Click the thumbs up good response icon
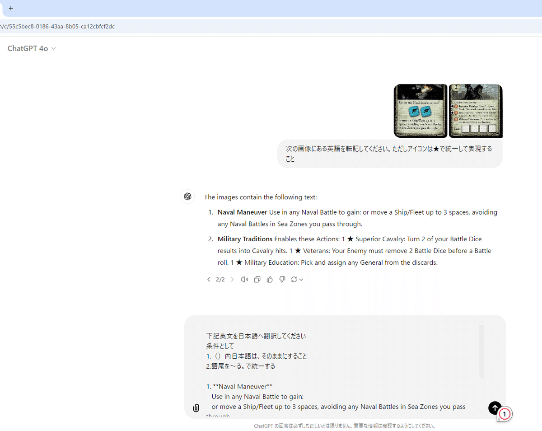Image resolution: width=542 pixels, height=431 pixels. click(x=270, y=280)
